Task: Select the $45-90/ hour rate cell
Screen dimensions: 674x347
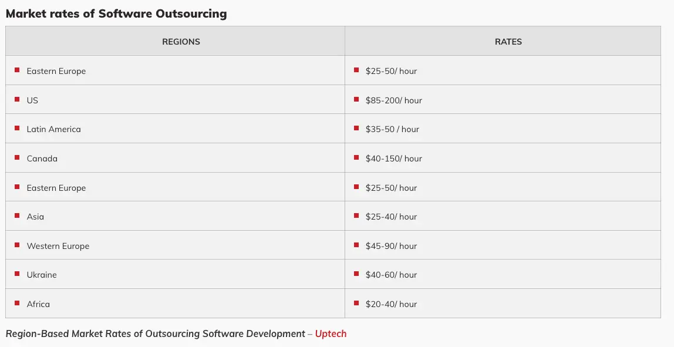Action: [508, 245]
